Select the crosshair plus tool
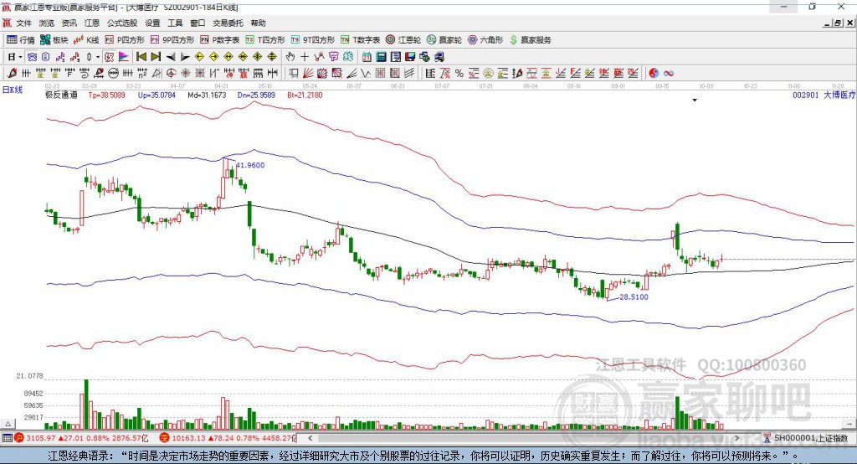The image size is (857, 464). (x=305, y=57)
